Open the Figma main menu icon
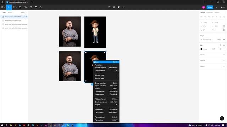The height and width of the screenshot is (127, 227). coord(2,7)
